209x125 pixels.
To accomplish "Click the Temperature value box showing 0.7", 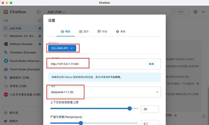I will (x=150, y=123).
